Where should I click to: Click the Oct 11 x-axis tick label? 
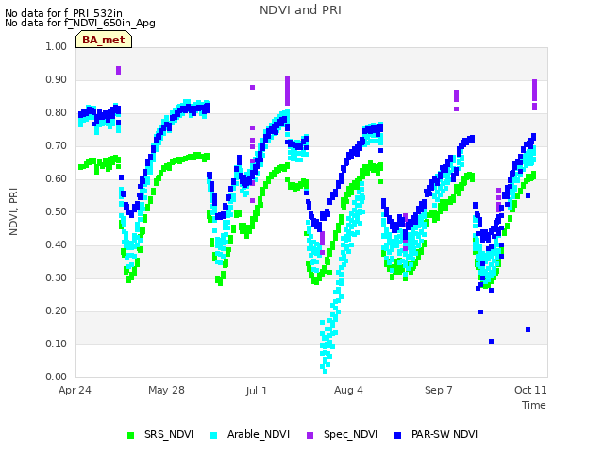530,390
